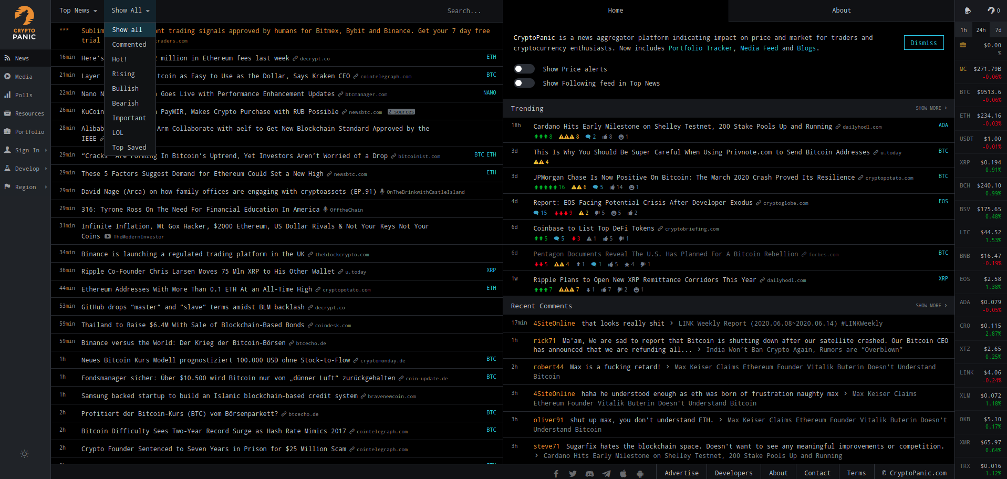The image size is (1007, 479).
Task: Click the Android app icon in footer
Action: [640, 473]
